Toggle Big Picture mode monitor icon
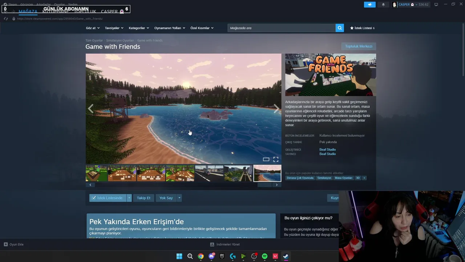Viewport: 465px width, 262px height. tap(436, 5)
